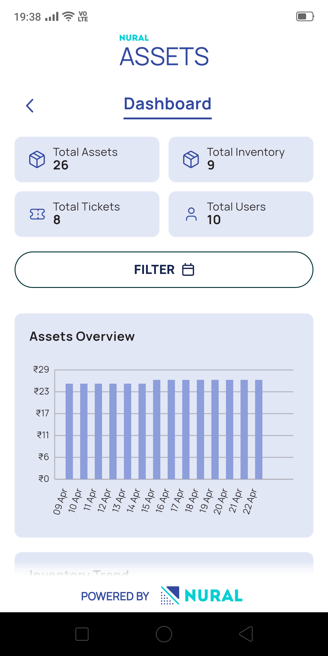The width and height of the screenshot is (328, 656).
Task: Select the 13 Apr bar in the chart
Action: click(x=128, y=431)
